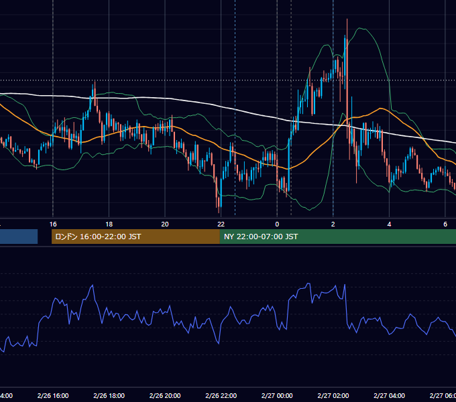456x402 pixels.
Task: Click the 2/26 22:00 date label
Action: [x=221, y=395]
